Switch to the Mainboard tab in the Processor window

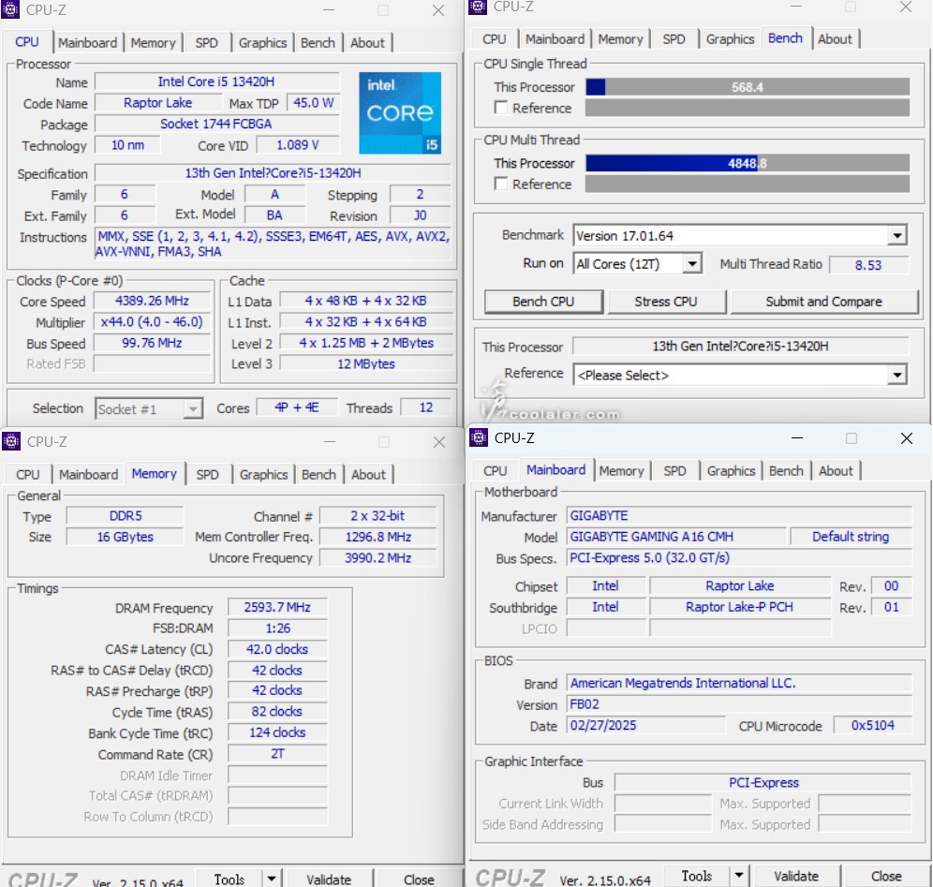click(x=87, y=43)
